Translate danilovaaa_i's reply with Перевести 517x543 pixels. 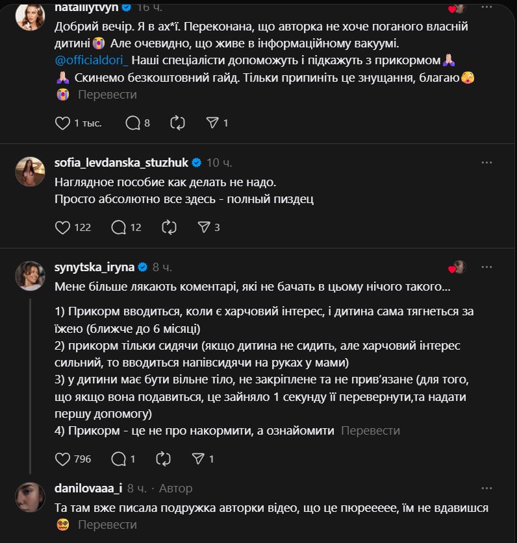[108, 525]
